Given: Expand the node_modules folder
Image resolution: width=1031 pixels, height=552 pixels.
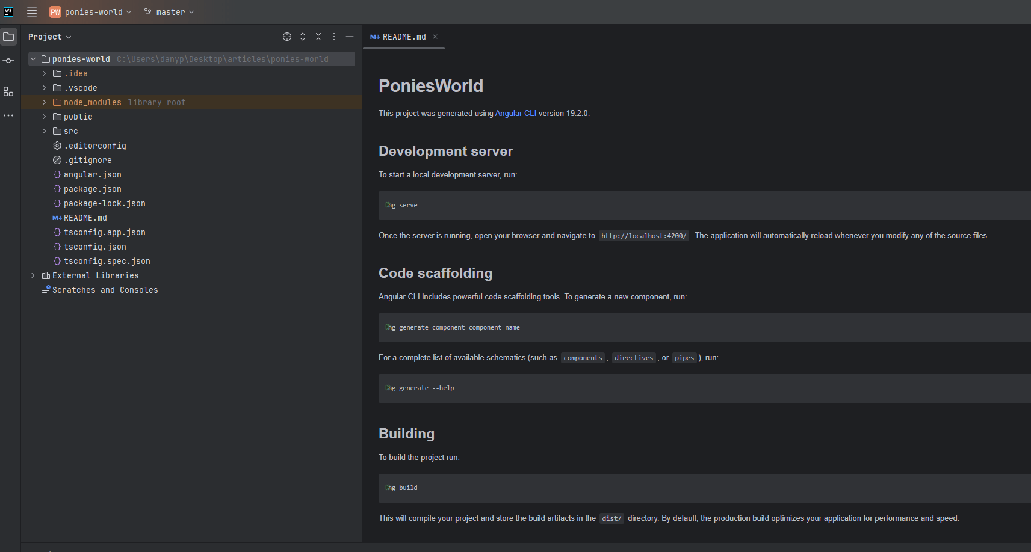Looking at the screenshot, I should [45, 102].
